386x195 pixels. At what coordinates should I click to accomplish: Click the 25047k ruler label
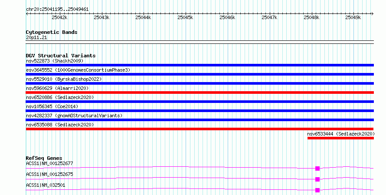270,17
